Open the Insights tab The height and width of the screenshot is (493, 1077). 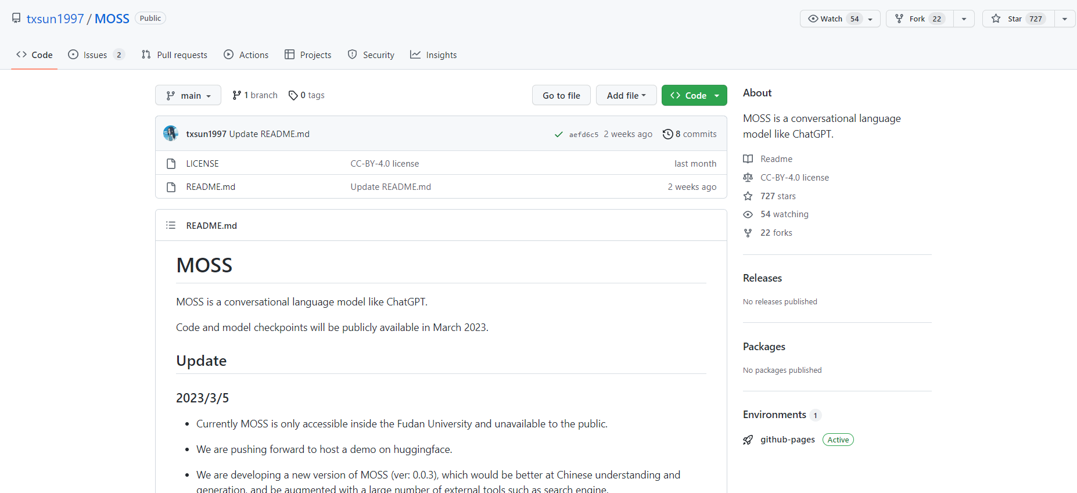click(x=433, y=55)
